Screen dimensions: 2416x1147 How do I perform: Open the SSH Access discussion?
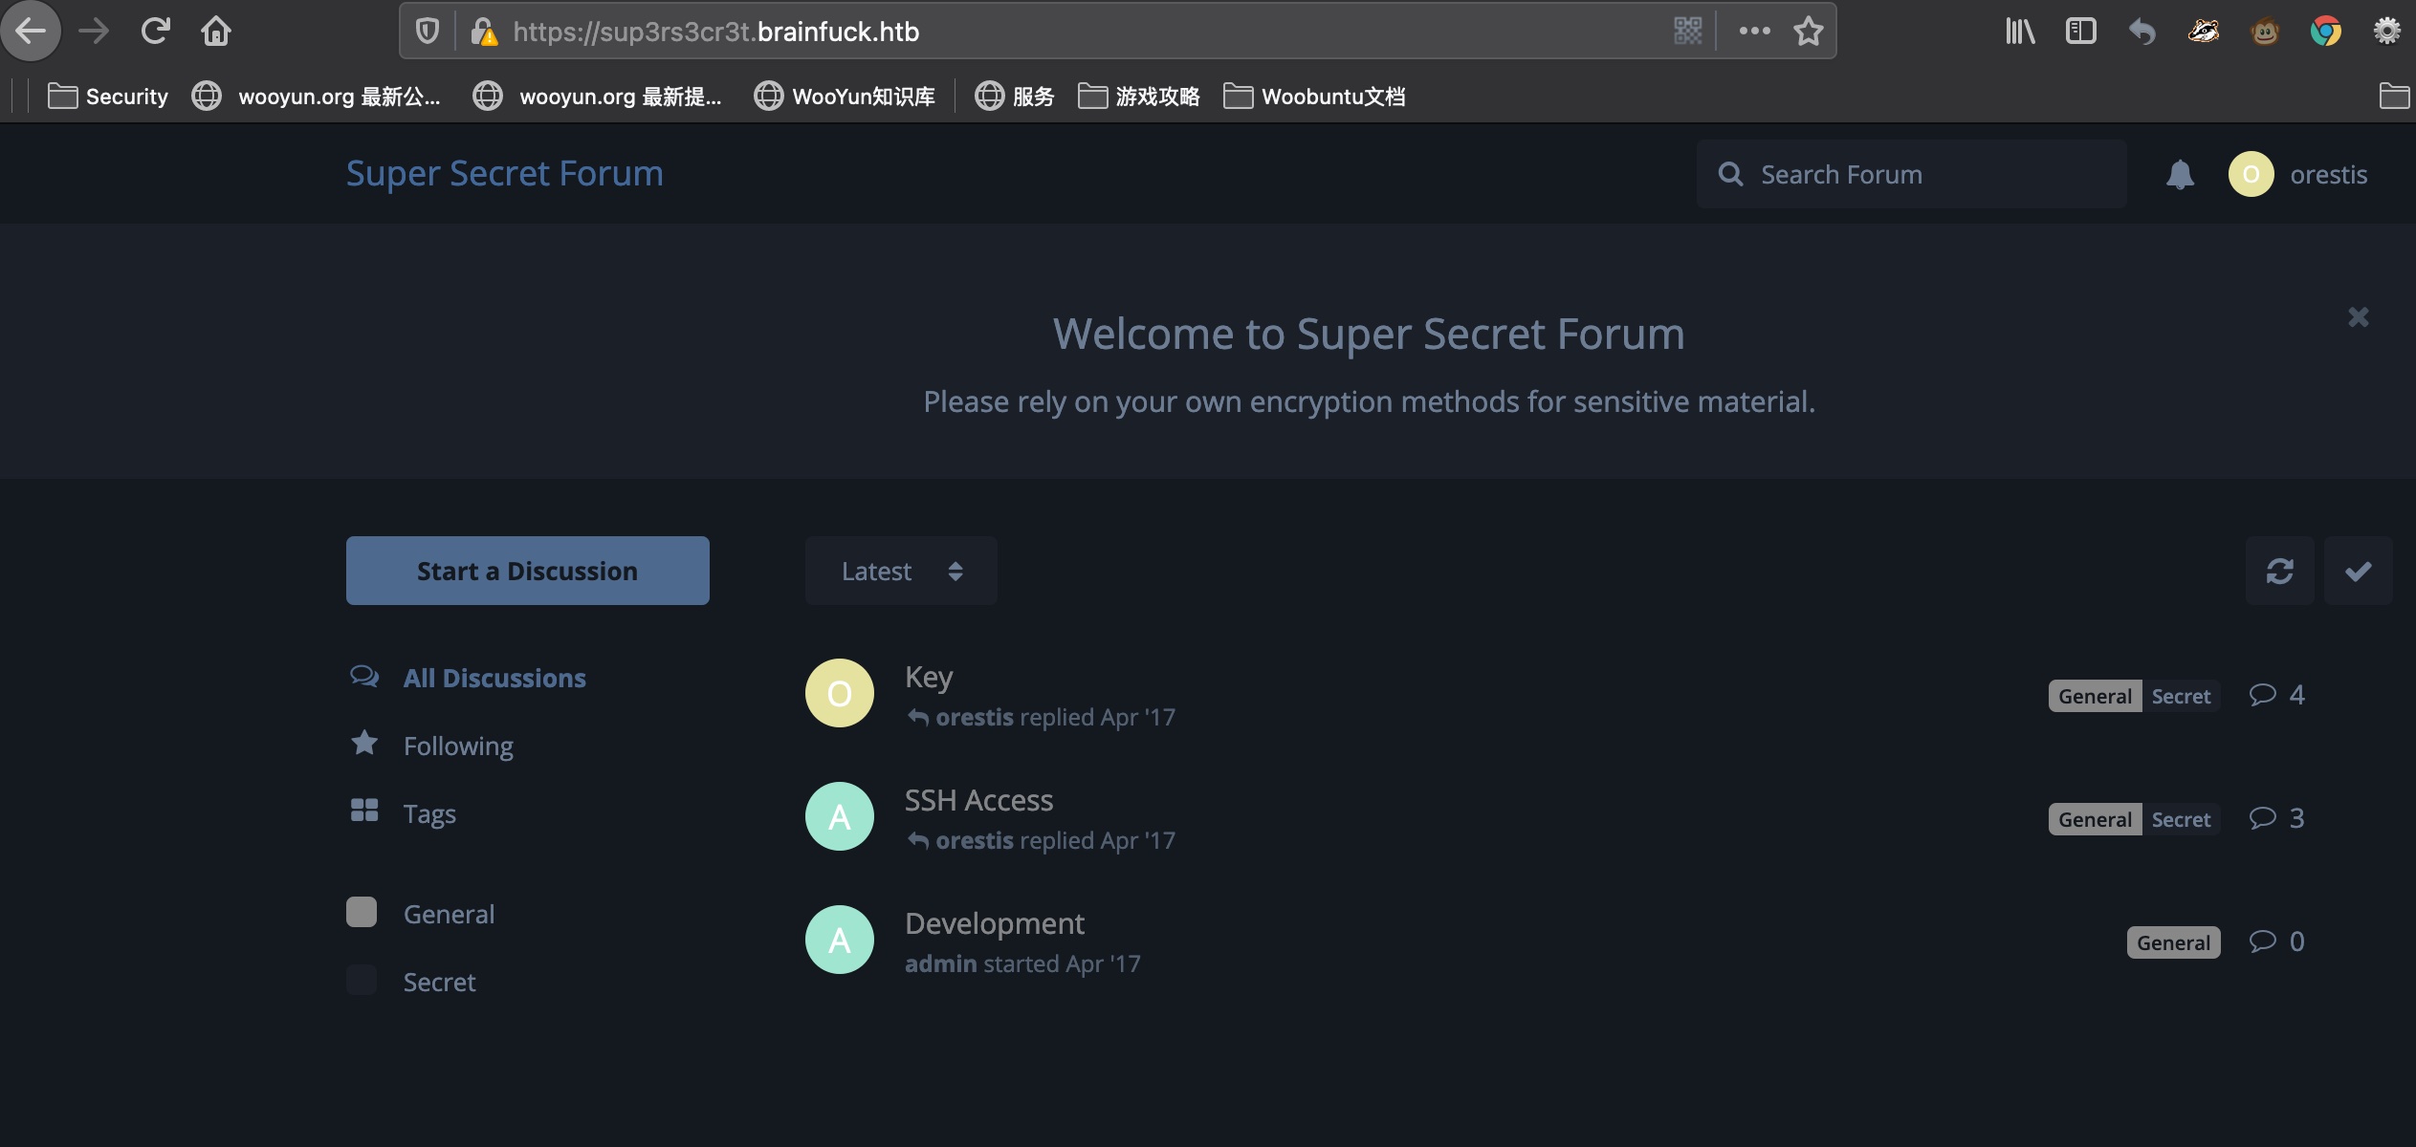click(978, 800)
